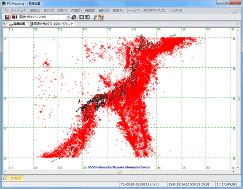Screen dimensions: 243x189
Task: Click the zoom-to-full-extent icon
Action: pyautogui.click(x=82, y=17)
